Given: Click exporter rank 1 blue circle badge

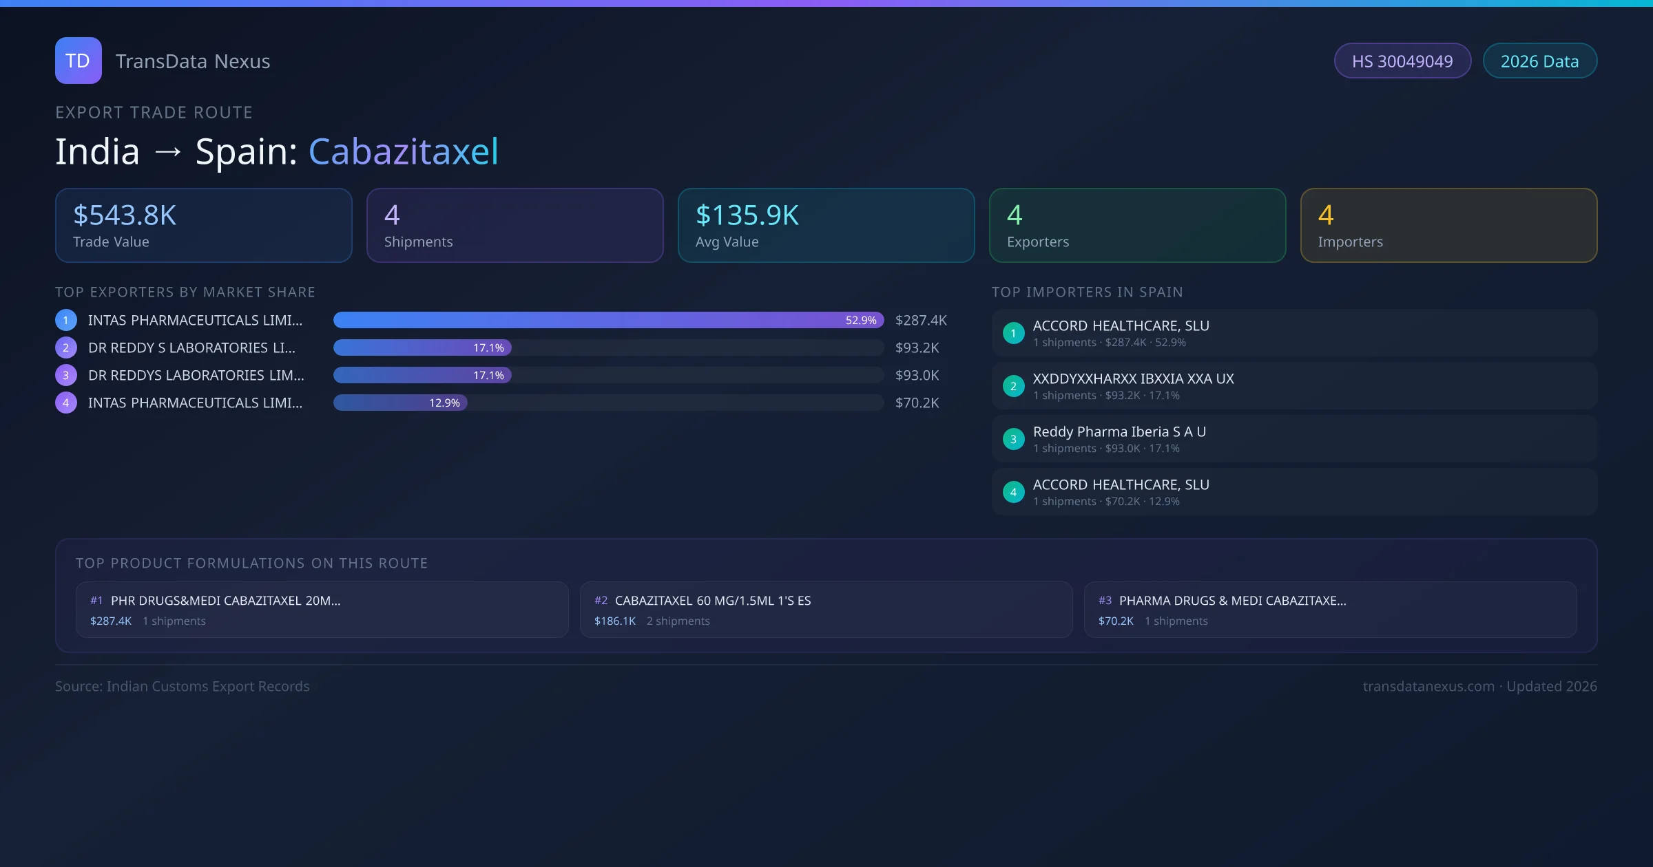Looking at the screenshot, I should 66,320.
